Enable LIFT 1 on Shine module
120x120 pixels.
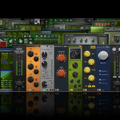click(x=100, y=80)
